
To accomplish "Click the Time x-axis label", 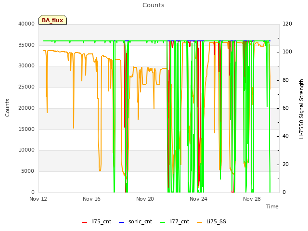I will click(x=272, y=206).
